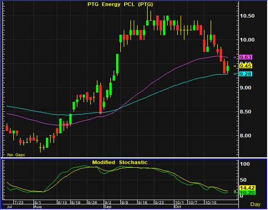Click the 10.00 price axis label
The width and height of the screenshot is (268, 210).
pos(247,40)
